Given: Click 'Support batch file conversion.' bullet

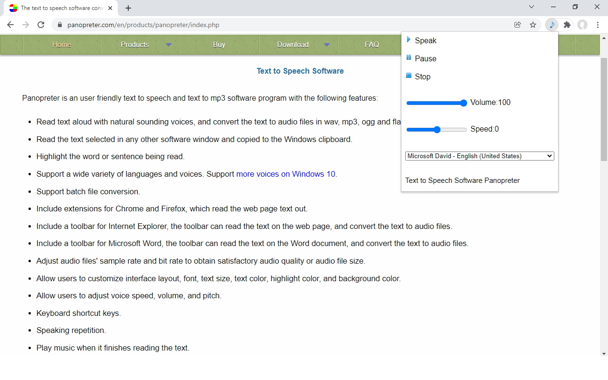Looking at the screenshot, I should tap(88, 191).
